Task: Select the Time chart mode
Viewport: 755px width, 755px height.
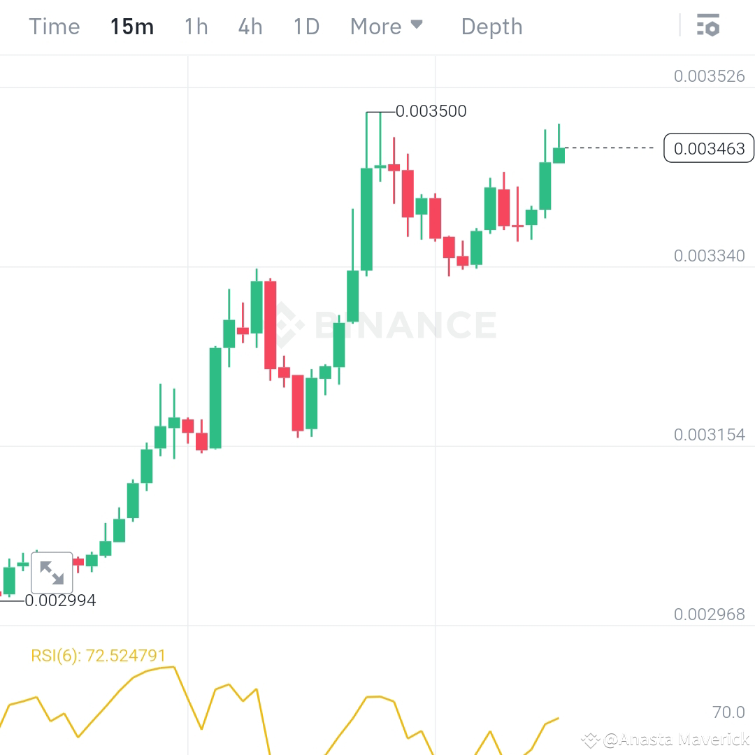Action: (x=54, y=26)
